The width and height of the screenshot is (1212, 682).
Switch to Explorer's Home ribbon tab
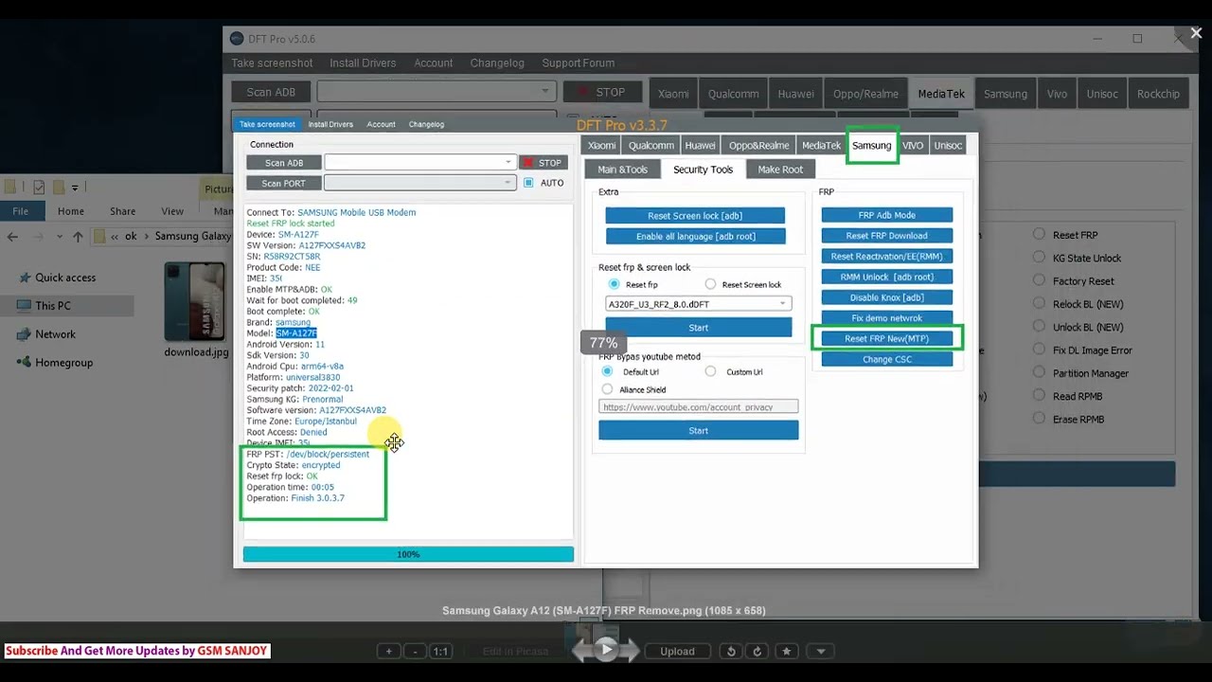71,211
